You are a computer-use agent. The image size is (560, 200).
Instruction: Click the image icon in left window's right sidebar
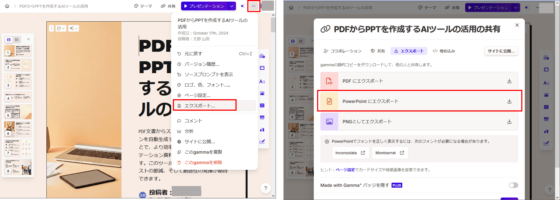pos(262,93)
